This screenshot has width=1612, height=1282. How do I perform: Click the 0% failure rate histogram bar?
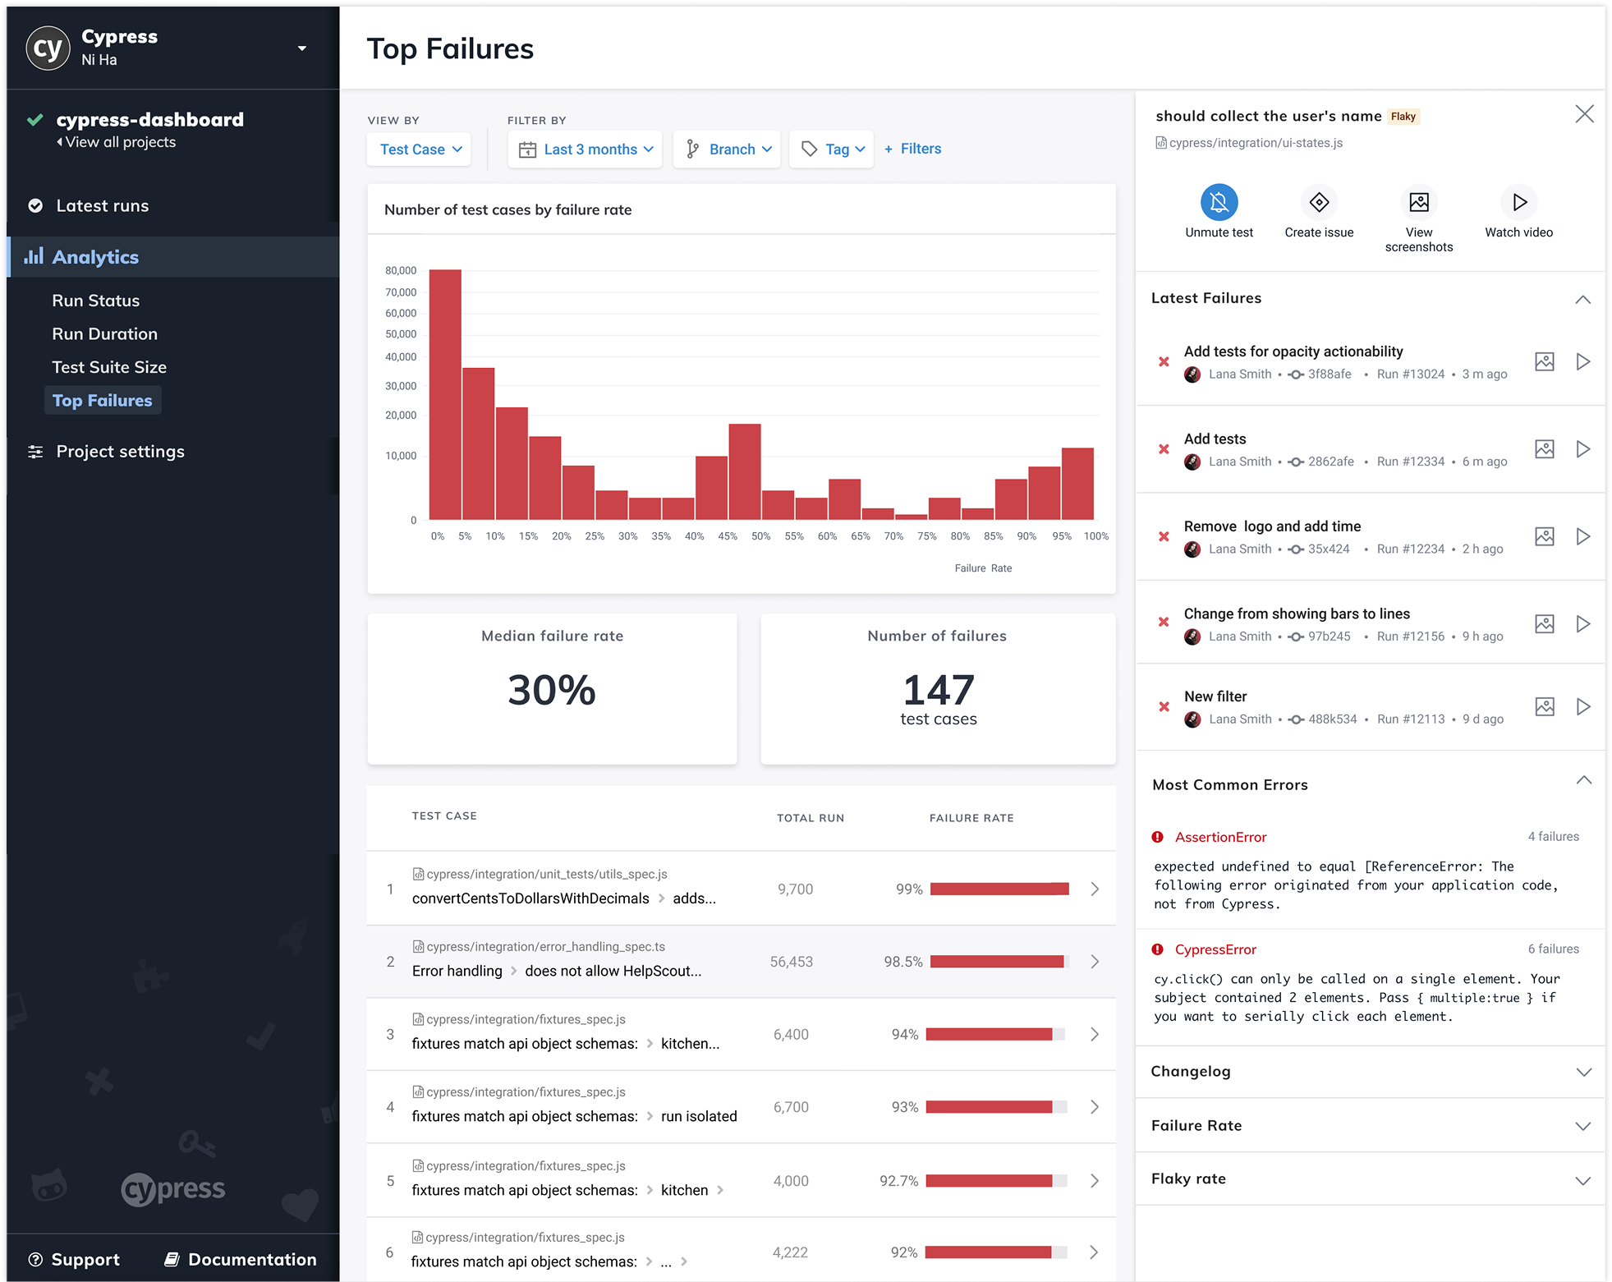click(445, 394)
